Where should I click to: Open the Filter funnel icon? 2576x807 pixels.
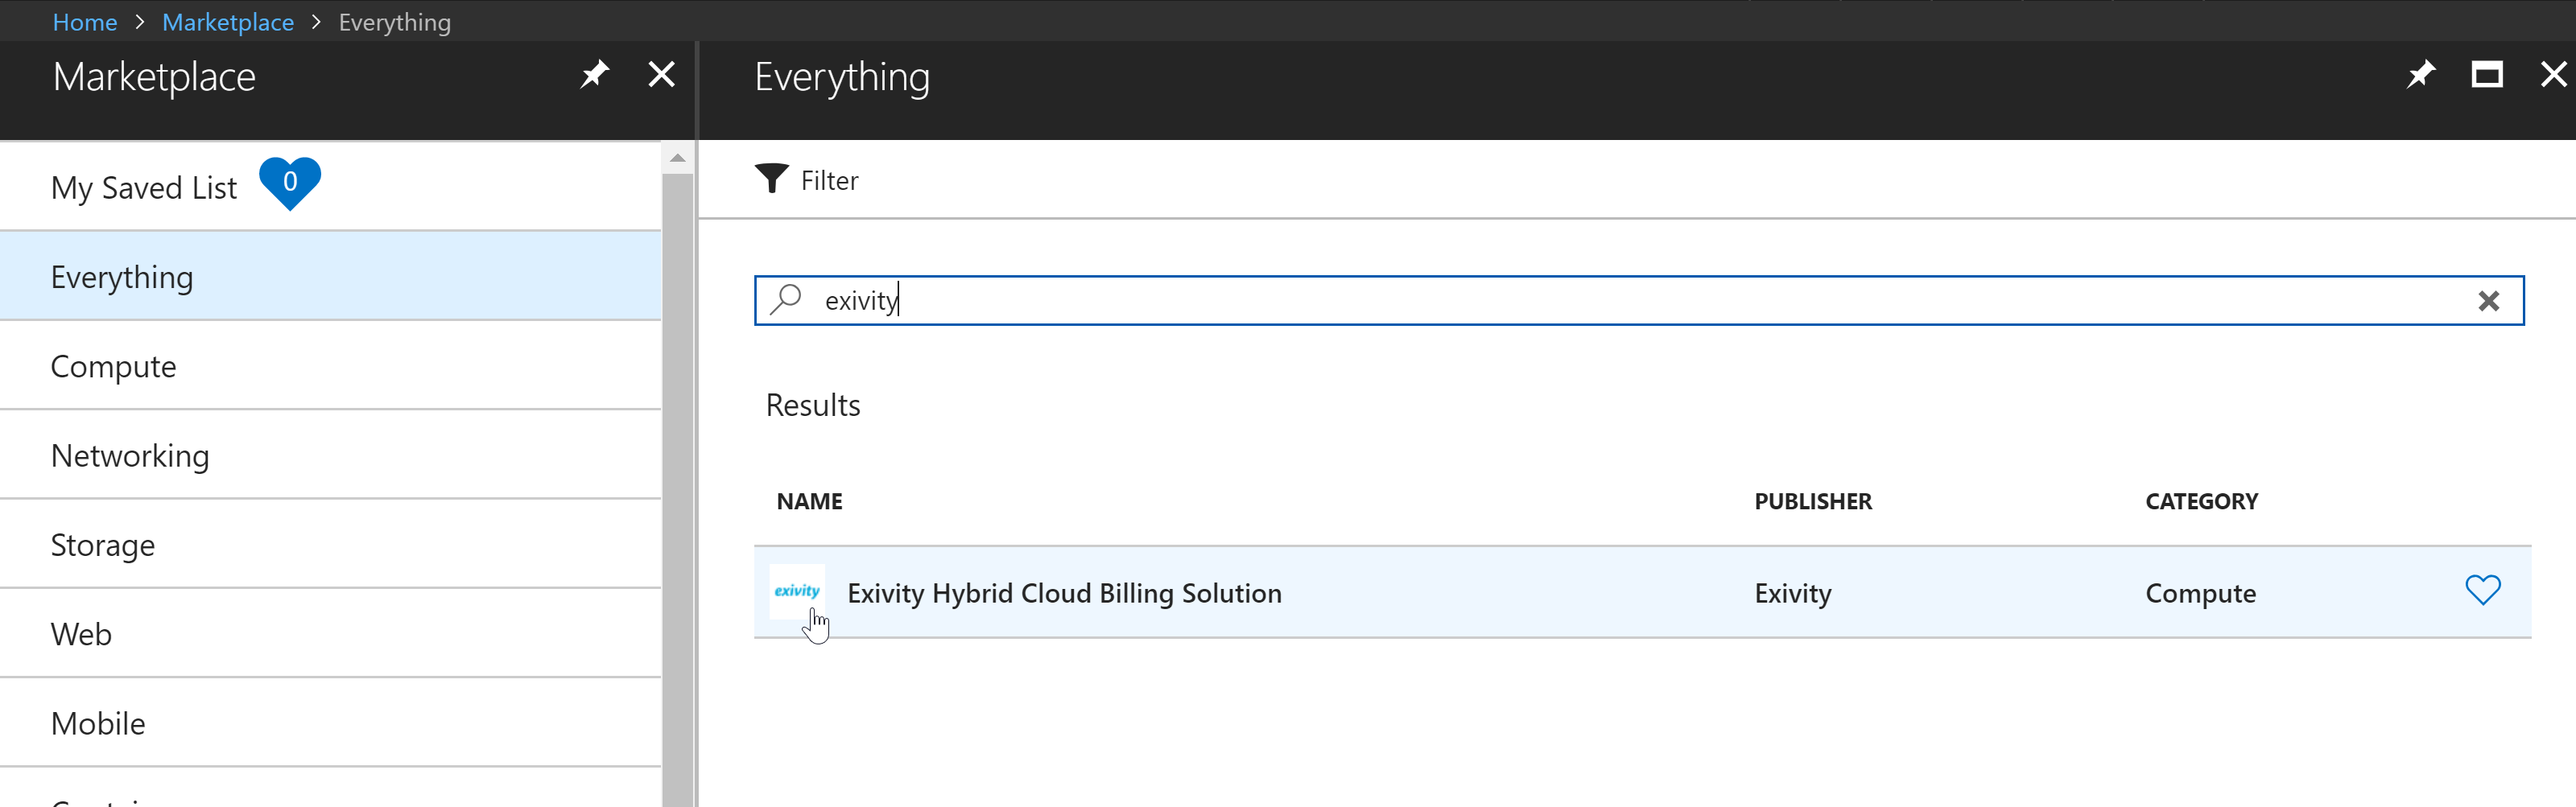pos(771,179)
